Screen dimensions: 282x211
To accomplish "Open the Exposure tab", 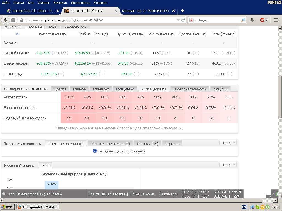I will click(x=172, y=144).
